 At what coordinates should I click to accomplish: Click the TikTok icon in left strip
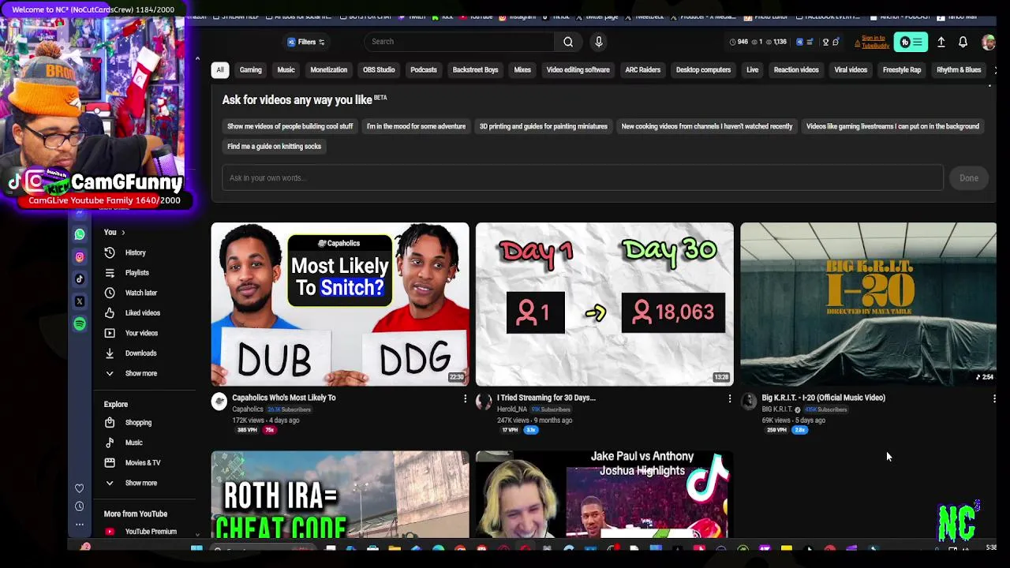pos(80,278)
